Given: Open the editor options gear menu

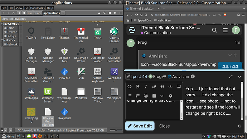Looking at the screenshot, I should pos(170,96).
